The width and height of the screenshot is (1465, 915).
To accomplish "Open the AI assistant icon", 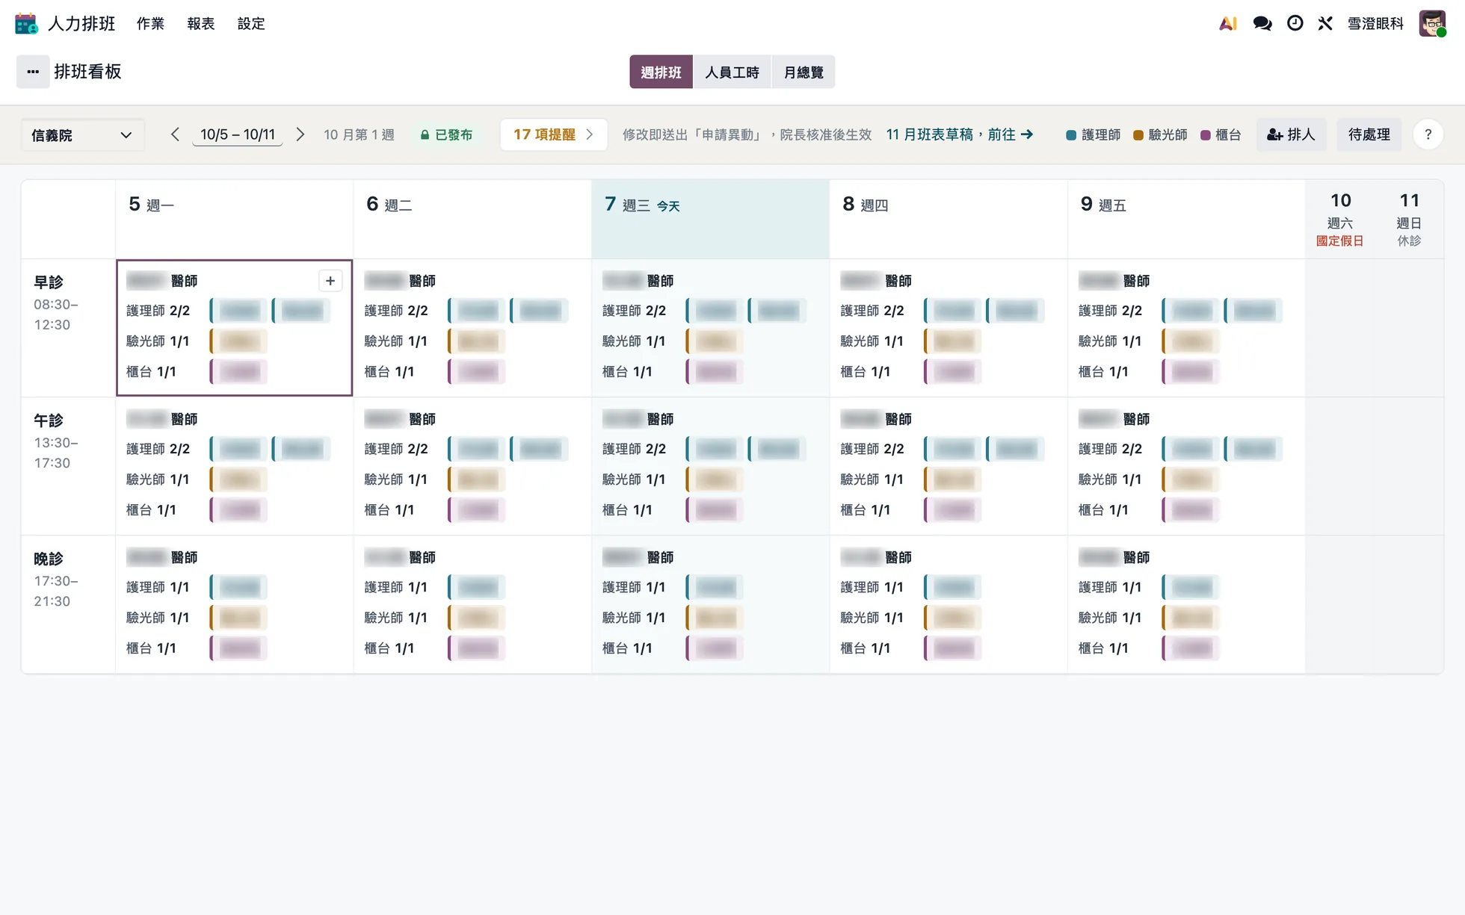I will click(1227, 23).
